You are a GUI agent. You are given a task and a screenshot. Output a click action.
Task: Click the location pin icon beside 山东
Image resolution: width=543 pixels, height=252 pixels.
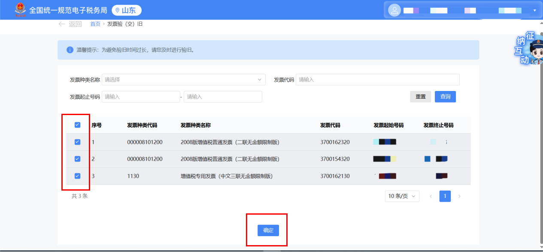(118, 10)
